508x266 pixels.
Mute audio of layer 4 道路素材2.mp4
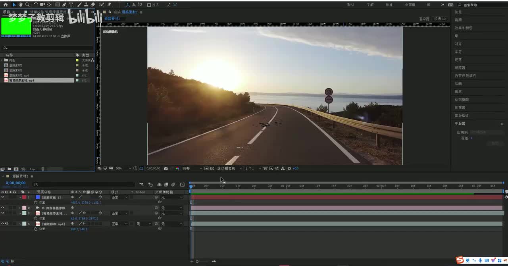[7, 224]
